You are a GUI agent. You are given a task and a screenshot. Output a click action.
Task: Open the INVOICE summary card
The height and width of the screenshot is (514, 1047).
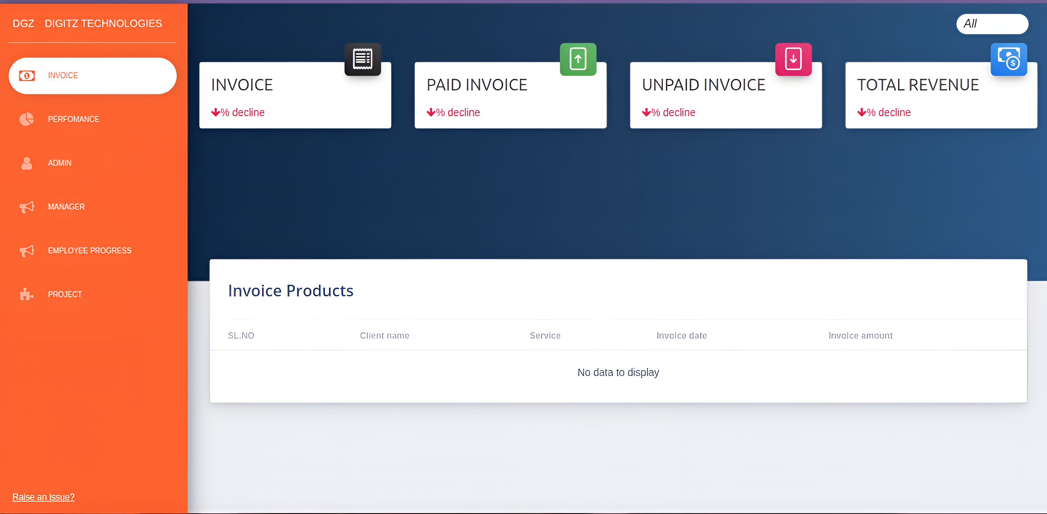click(x=295, y=95)
